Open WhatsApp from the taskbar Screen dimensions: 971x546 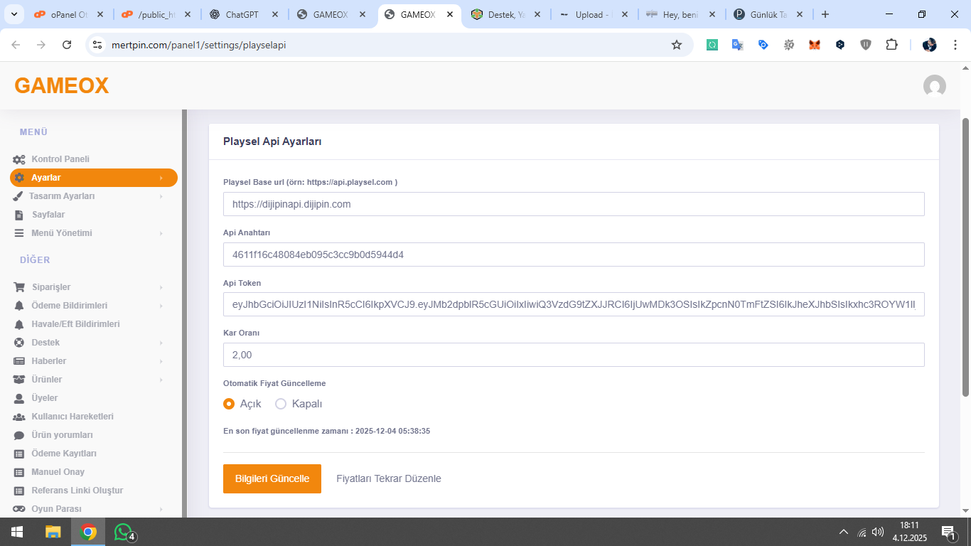point(124,532)
